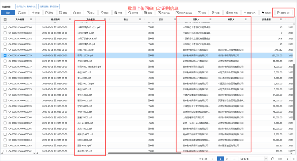Image resolution: width=297 pixels, height=161 pixels.
Task: Click file name 智财-98000.pdf
Action: pos(85,100)
